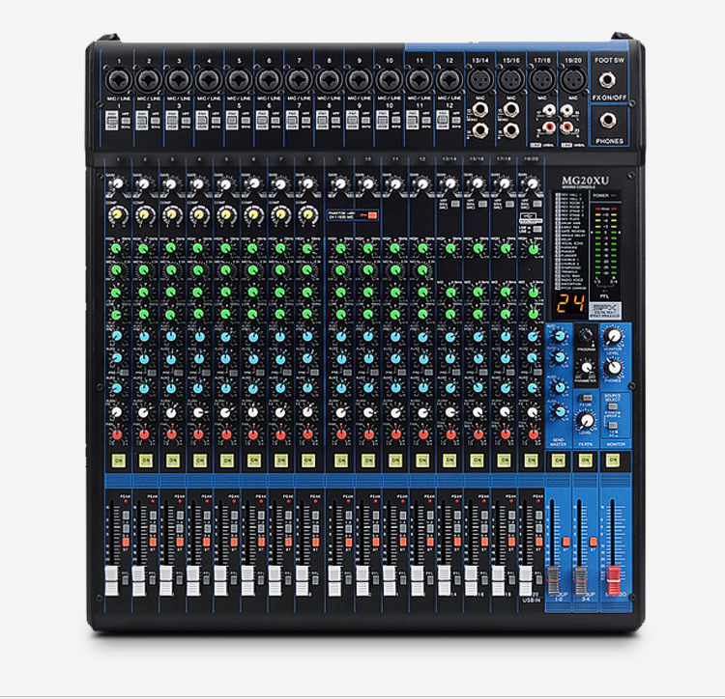725x699 pixels.
Task: Toggle SEND MASTER section ON button
Action: [x=559, y=461]
